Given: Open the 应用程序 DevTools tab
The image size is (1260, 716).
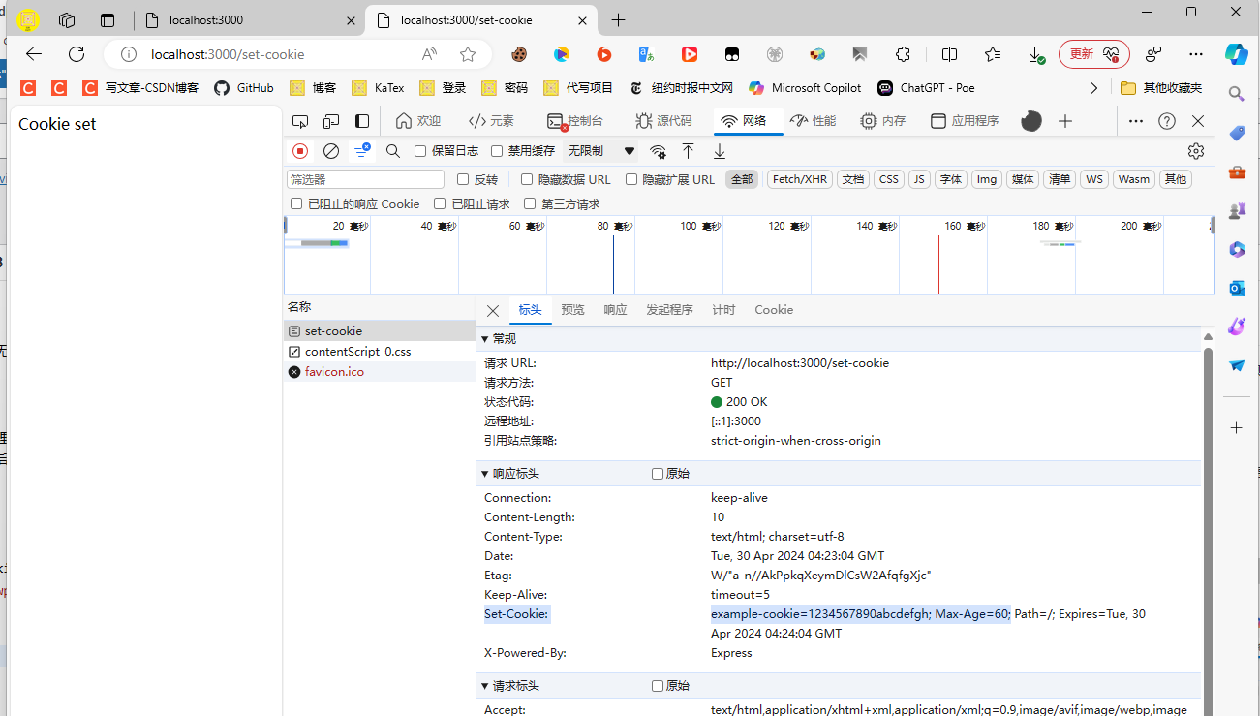Looking at the screenshot, I should 964,121.
